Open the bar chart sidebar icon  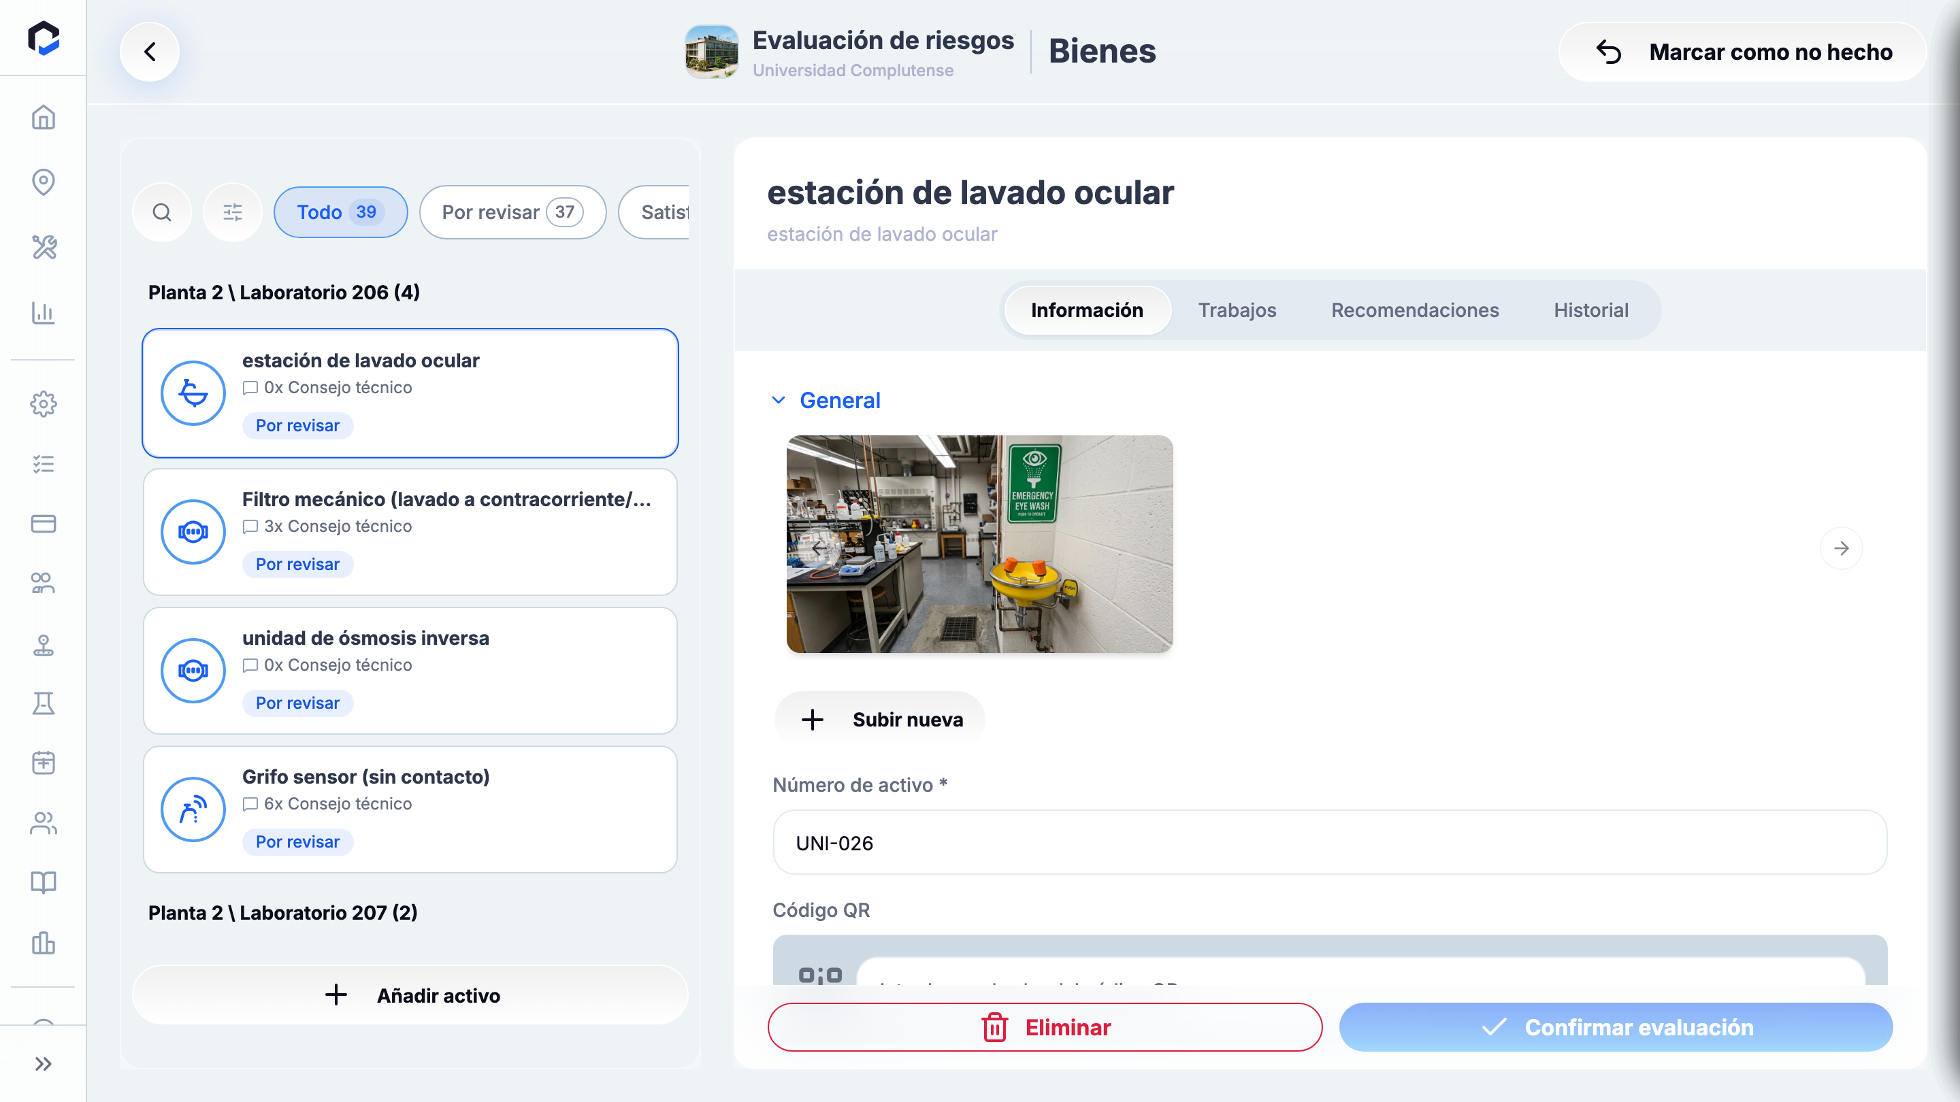point(44,313)
